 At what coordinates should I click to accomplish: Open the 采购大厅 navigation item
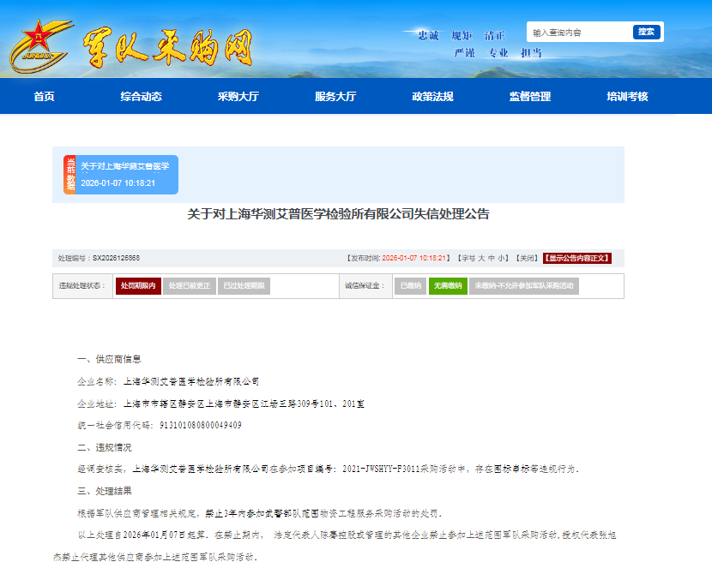tap(238, 96)
